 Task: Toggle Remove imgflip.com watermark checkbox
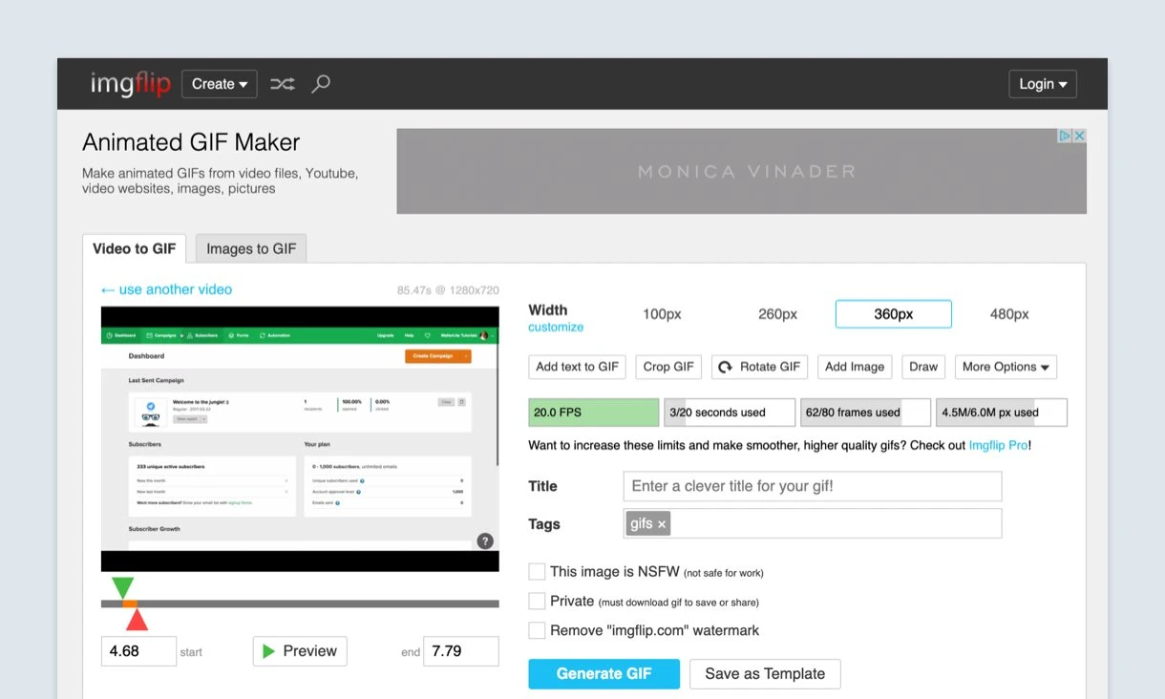pyautogui.click(x=538, y=630)
